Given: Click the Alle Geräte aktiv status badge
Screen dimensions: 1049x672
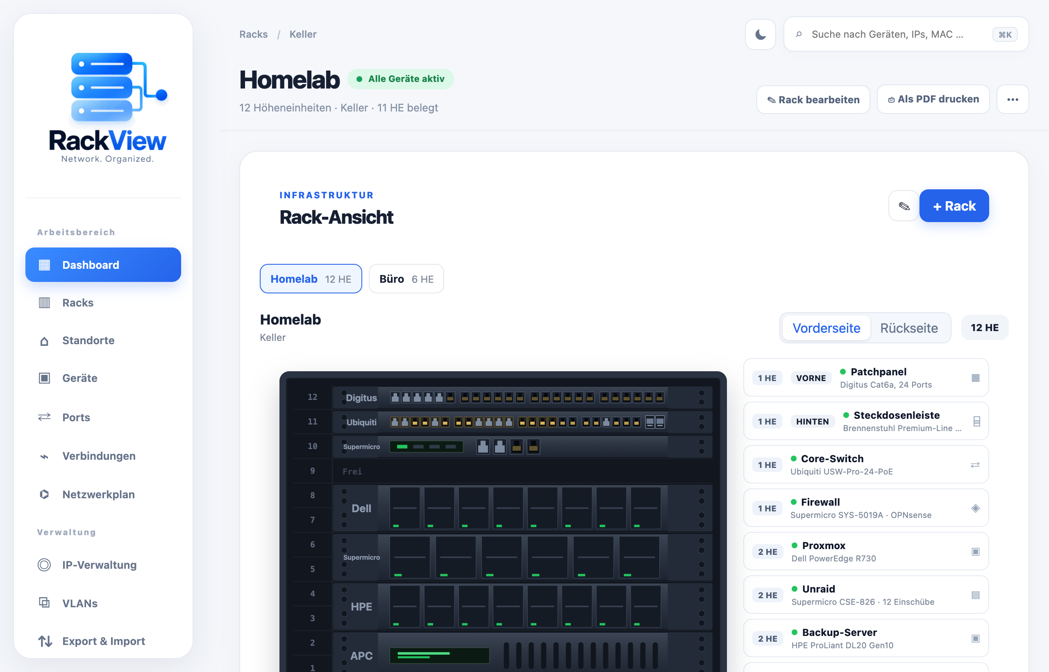Looking at the screenshot, I should pos(401,79).
